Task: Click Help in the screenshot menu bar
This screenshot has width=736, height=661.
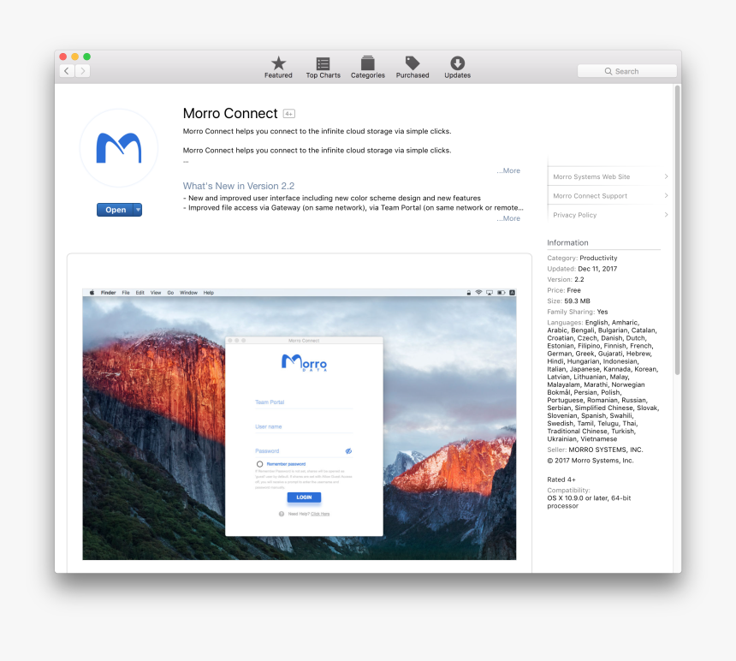Action: coord(209,293)
